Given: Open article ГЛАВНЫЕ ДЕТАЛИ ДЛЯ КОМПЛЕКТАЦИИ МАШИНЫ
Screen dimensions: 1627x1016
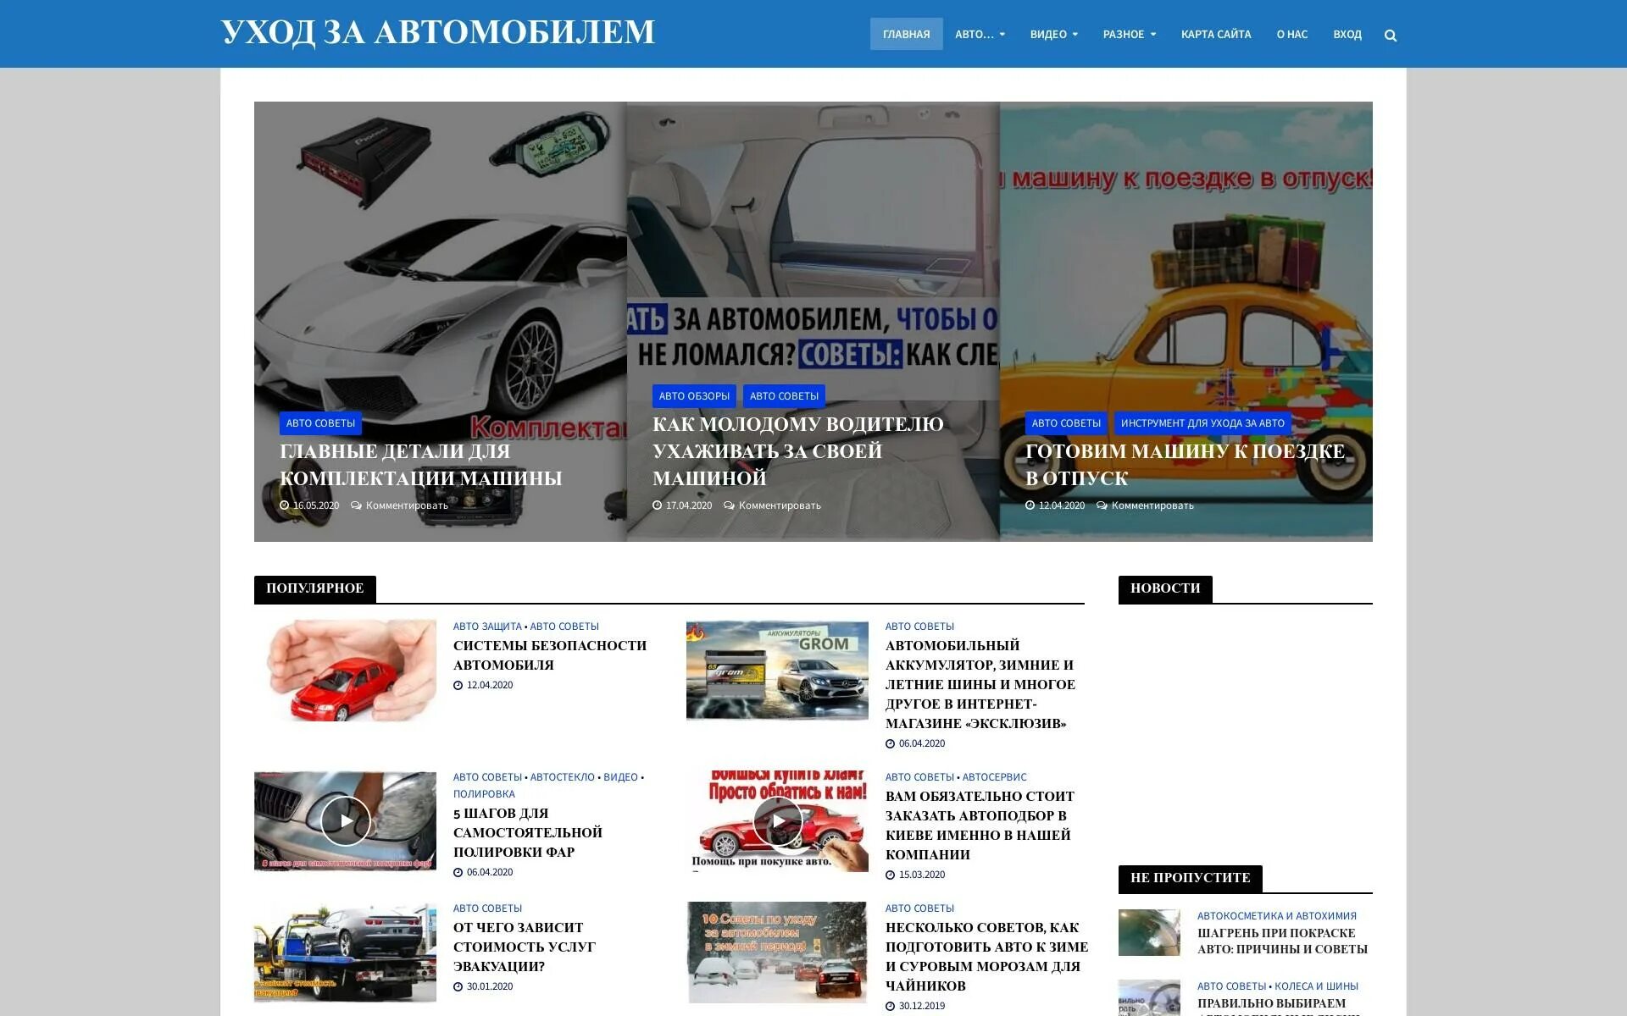Looking at the screenshot, I should tap(421, 465).
